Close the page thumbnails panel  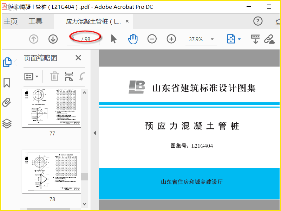(x=78, y=58)
